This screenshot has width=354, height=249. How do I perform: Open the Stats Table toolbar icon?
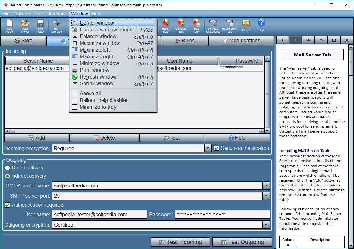(196, 26)
